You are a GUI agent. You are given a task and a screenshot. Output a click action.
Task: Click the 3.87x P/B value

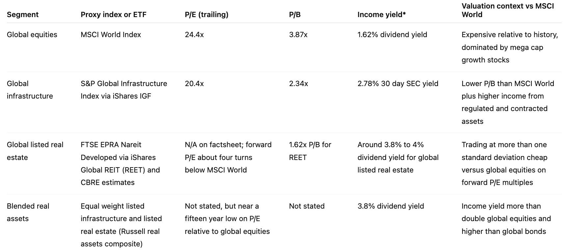(298, 34)
